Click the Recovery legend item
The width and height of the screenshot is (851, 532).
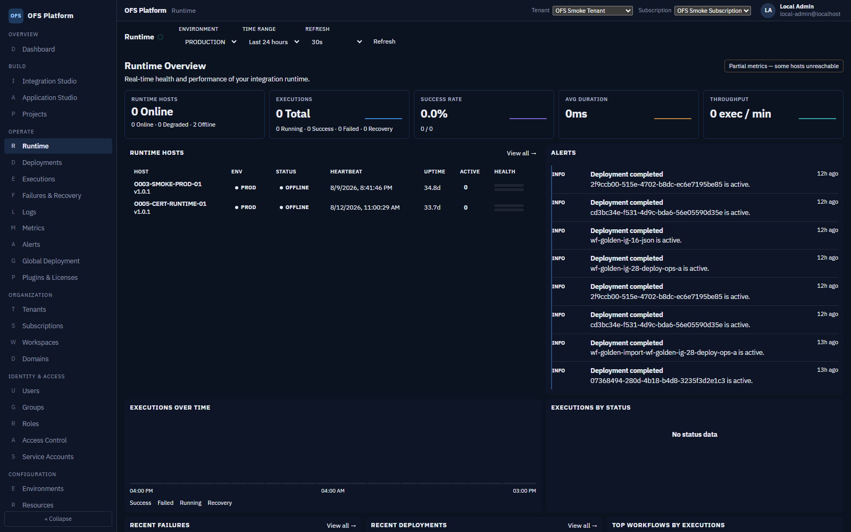click(x=220, y=503)
